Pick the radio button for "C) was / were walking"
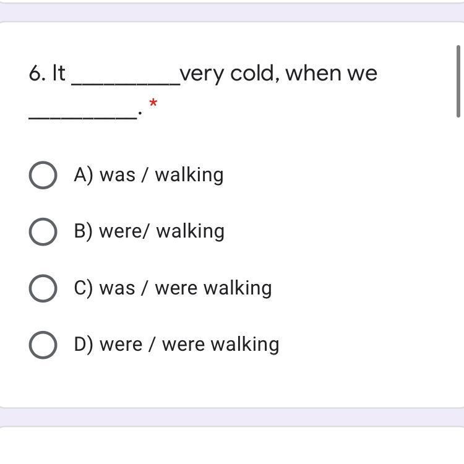Image resolution: width=464 pixels, height=464 pixels. click(43, 288)
